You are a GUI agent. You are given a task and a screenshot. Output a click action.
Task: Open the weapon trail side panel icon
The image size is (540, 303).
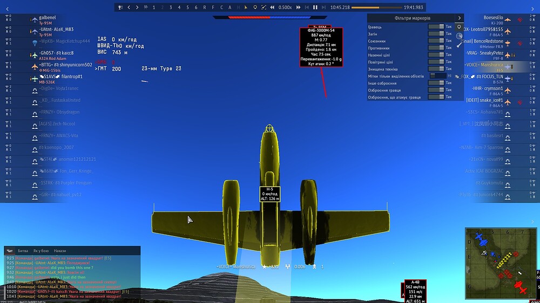click(x=459, y=45)
